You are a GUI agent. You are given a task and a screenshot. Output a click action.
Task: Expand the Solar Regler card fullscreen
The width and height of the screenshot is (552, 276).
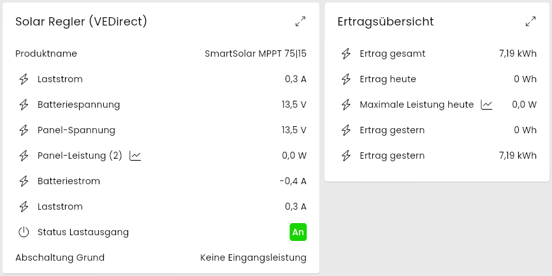point(301,22)
